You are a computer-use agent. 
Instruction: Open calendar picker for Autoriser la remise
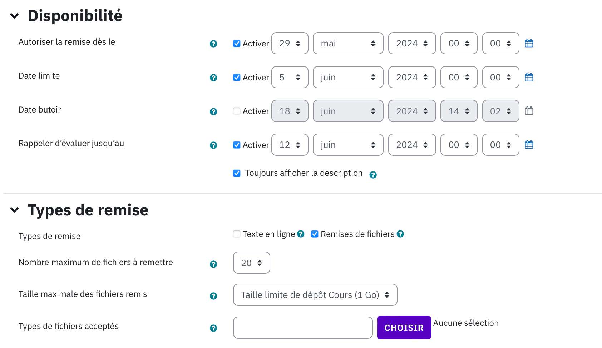(529, 43)
